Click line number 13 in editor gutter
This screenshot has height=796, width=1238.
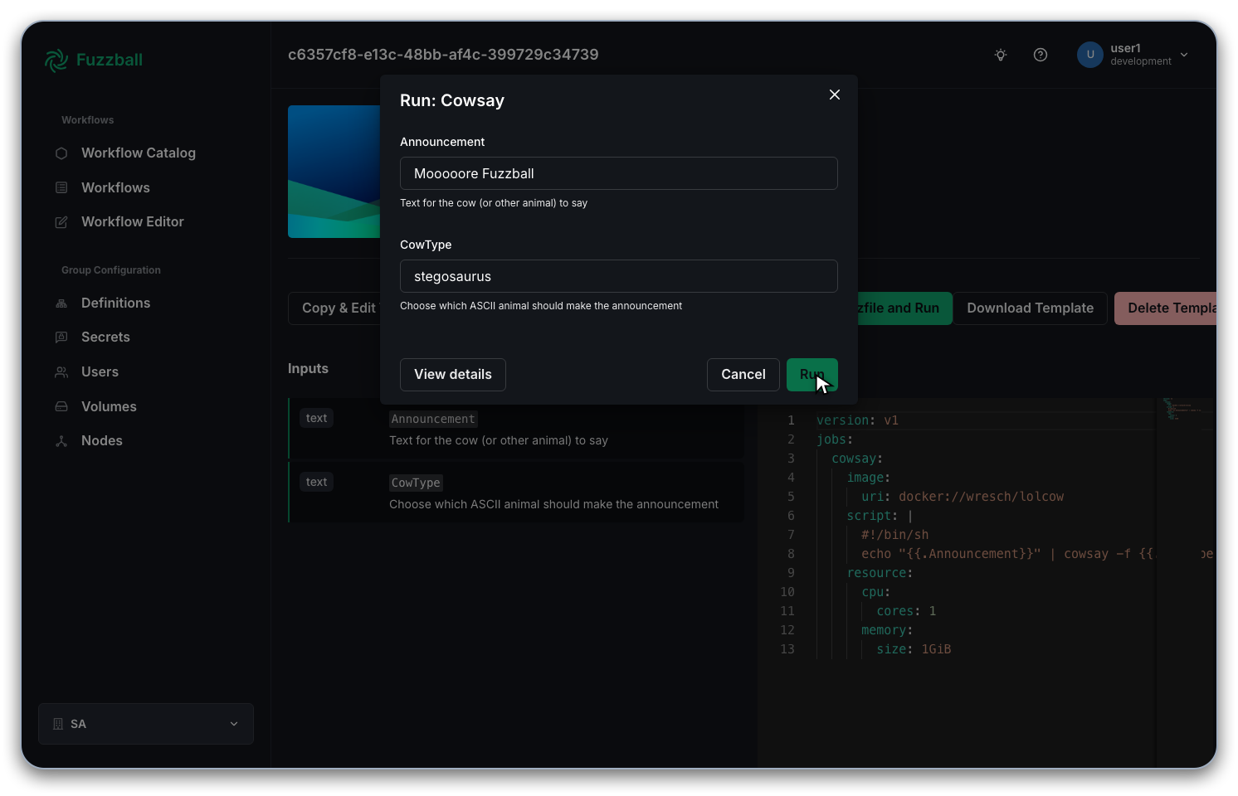(787, 649)
